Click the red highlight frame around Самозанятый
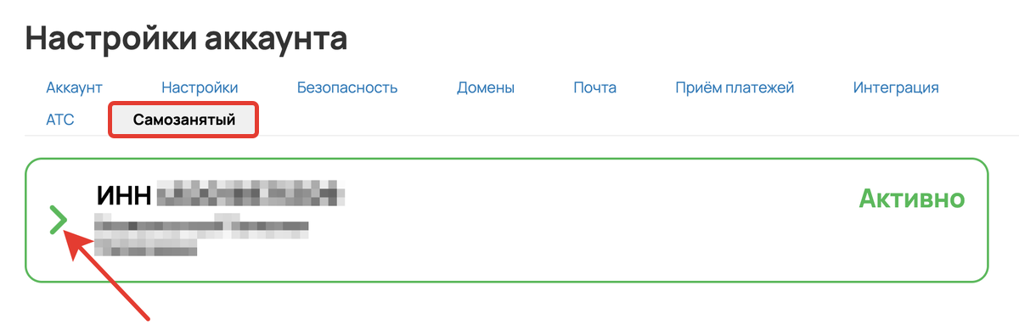This screenshot has height=336, width=1019. coord(183,120)
